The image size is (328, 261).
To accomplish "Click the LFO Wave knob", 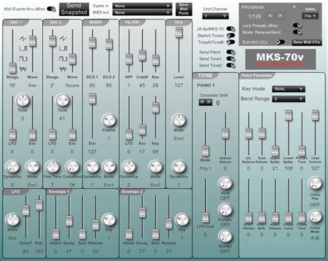I will pos(12,220).
